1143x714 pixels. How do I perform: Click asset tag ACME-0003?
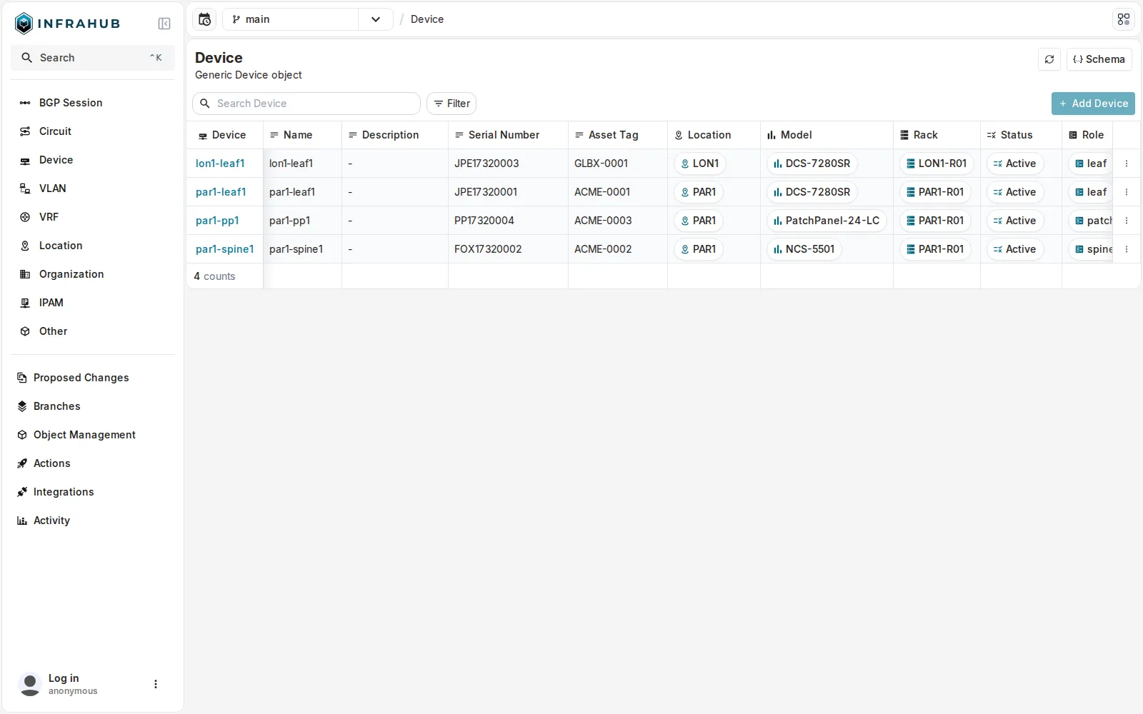coord(603,221)
